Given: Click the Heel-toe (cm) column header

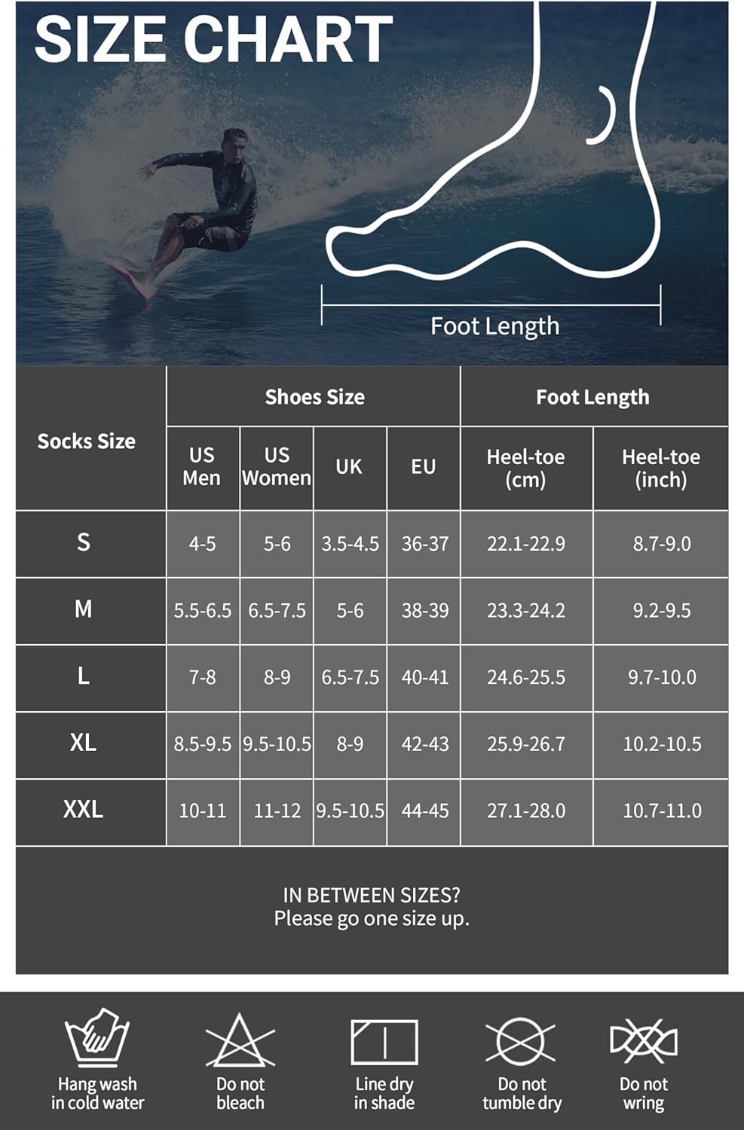Looking at the screenshot, I should coord(525,468).
